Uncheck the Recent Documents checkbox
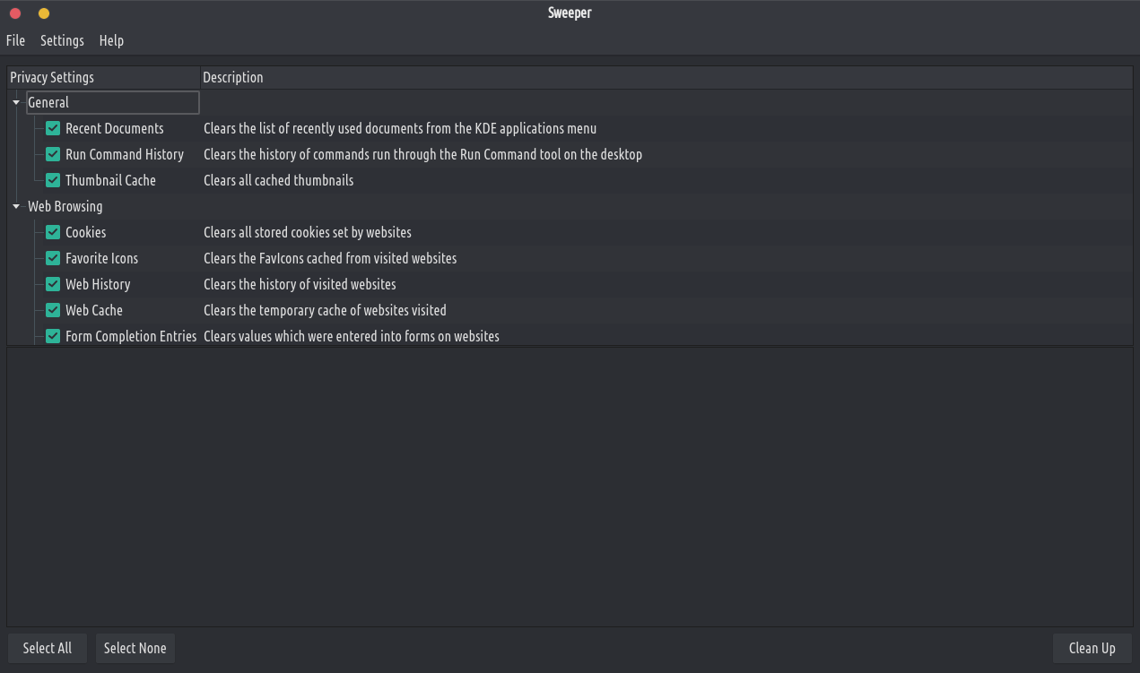The height and width of the screenshot is (673, 1140). [53, 128]
